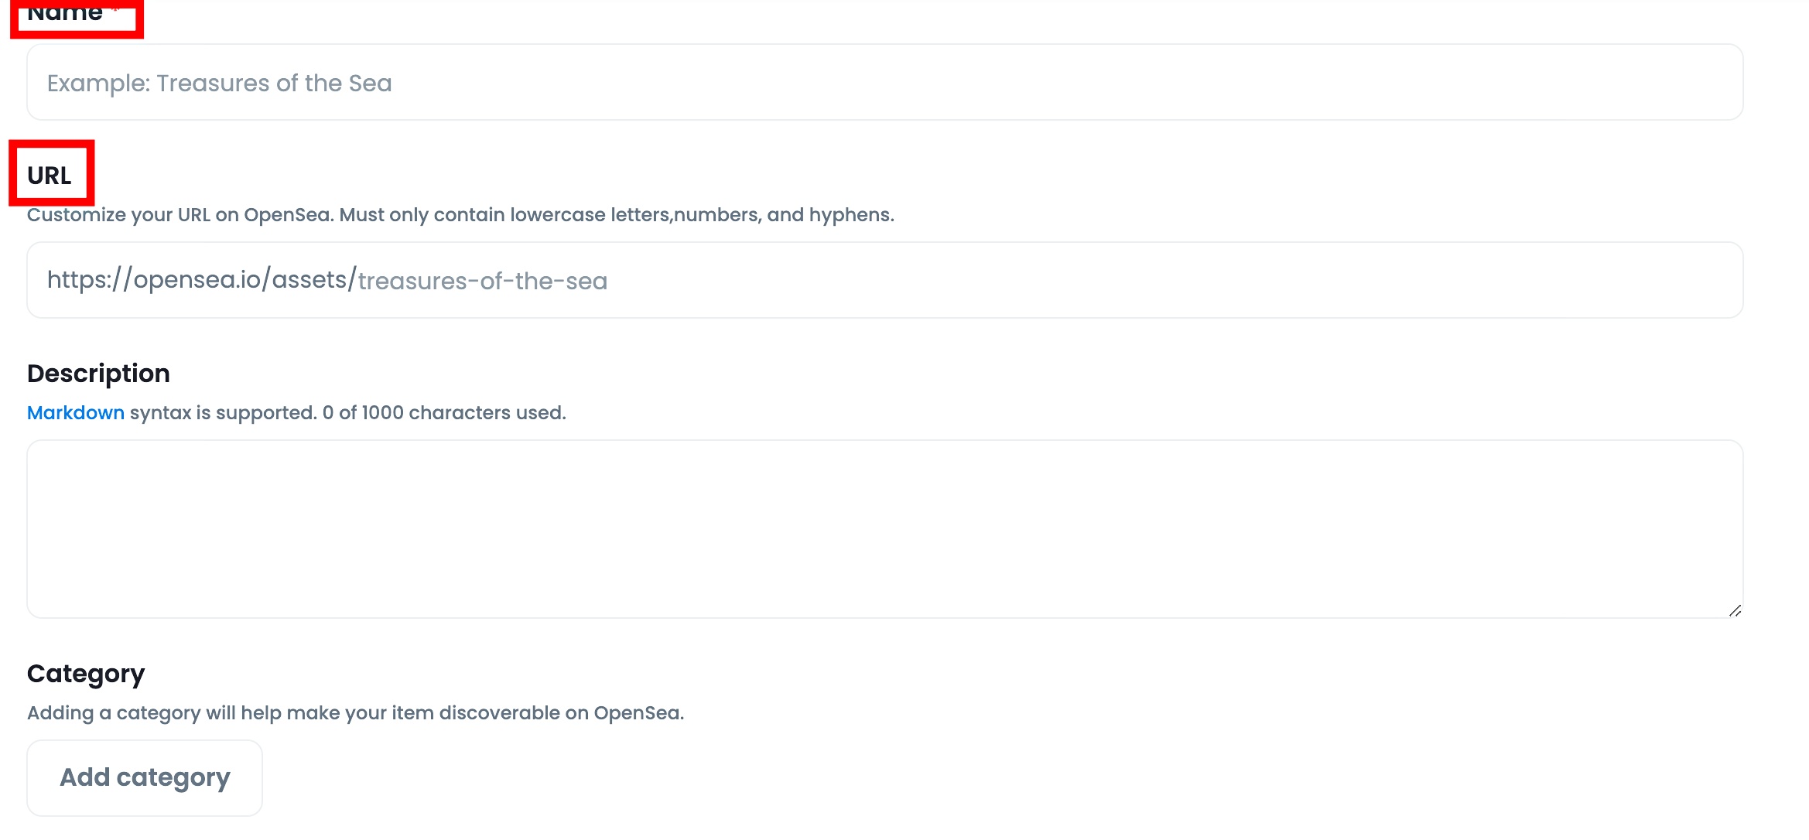The height and width of the screenshot is (840, 1809).
Task: Click the 'treasures-of-the-sea' placeholder text
Action: (482, 281)
